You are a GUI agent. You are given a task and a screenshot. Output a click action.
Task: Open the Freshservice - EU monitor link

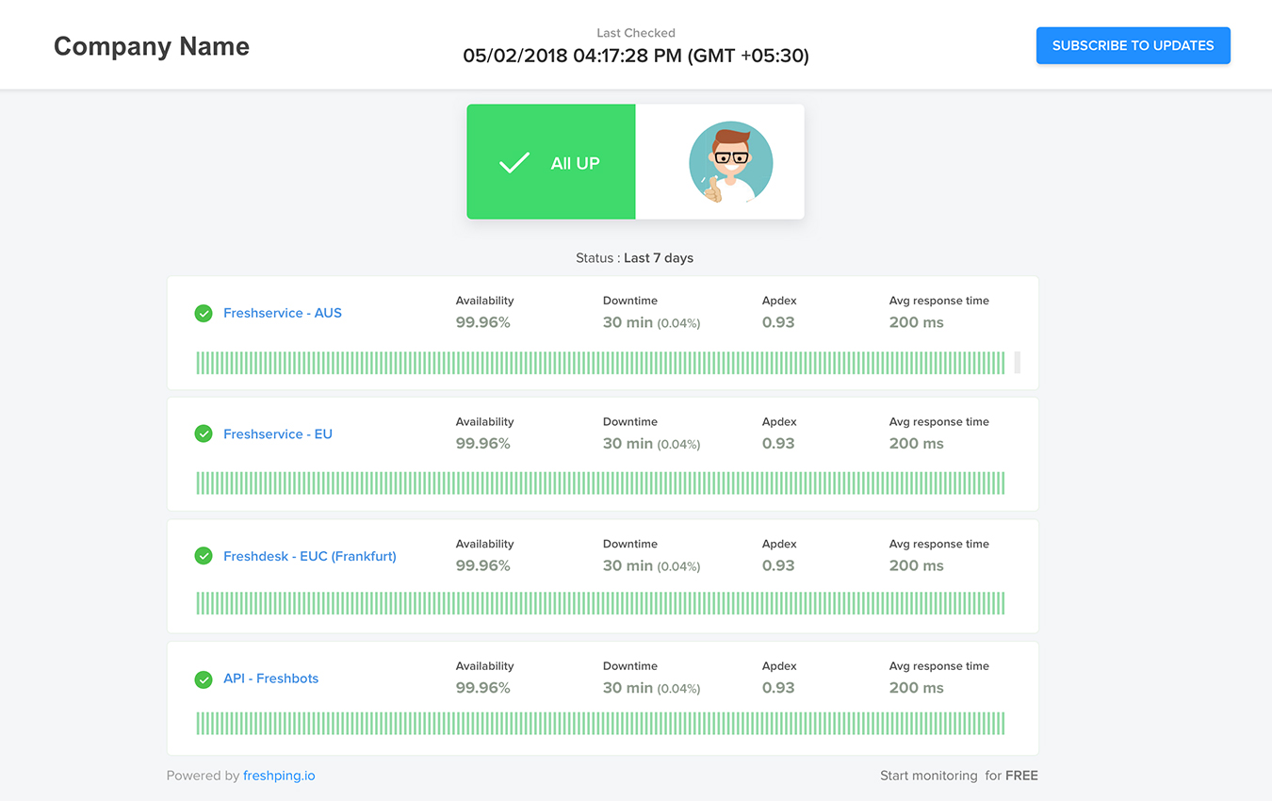coord(278,434)
